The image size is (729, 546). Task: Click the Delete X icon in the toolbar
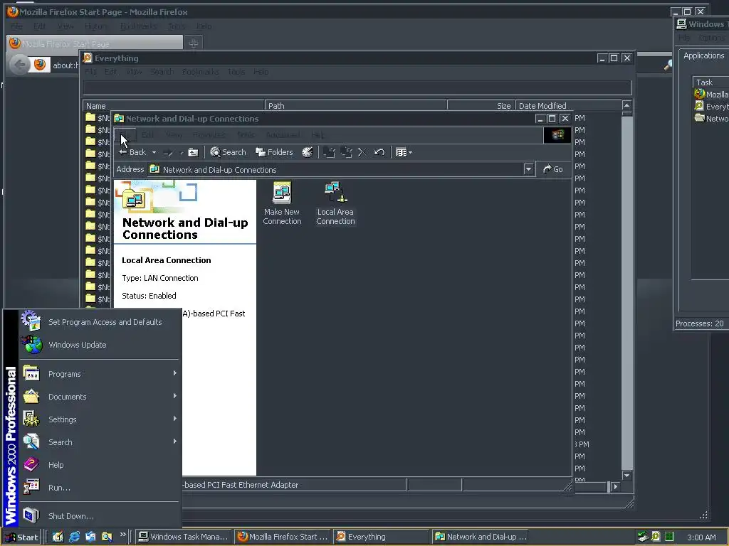point(362,152)
